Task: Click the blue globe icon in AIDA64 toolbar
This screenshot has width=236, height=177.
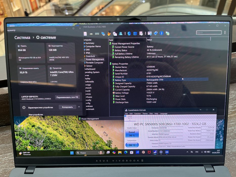Action: [x=156, y=33]
